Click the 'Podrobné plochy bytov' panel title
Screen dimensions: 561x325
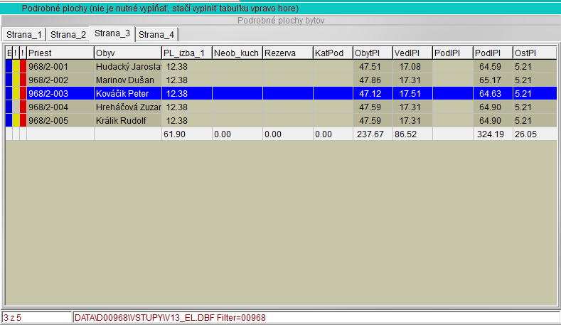[281, 21]
